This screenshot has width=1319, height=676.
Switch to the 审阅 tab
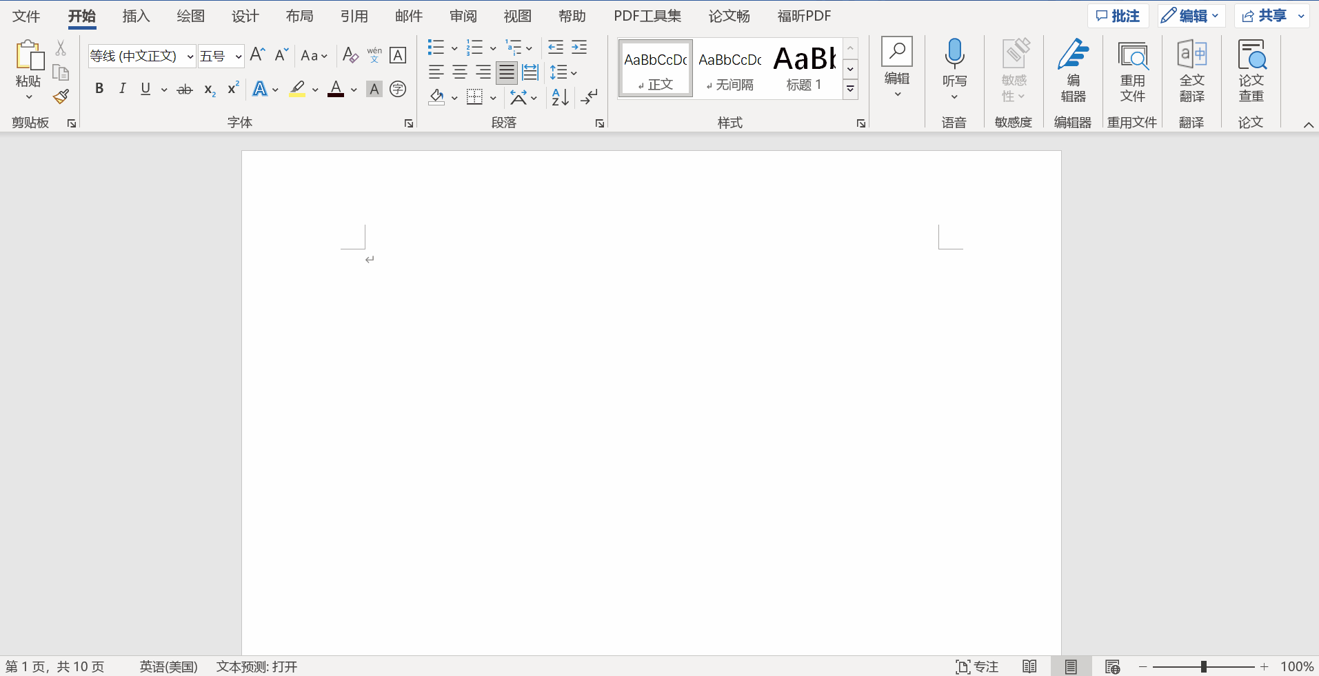click(x=463, y=16)
